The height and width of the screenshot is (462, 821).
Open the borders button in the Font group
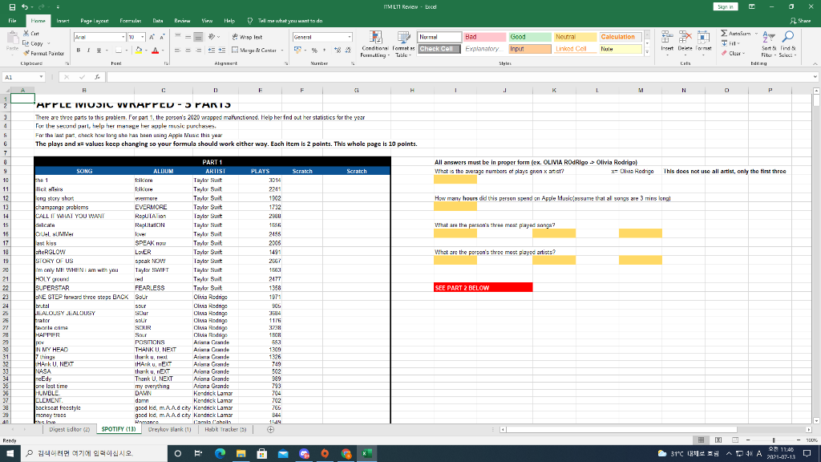(119, 51)
